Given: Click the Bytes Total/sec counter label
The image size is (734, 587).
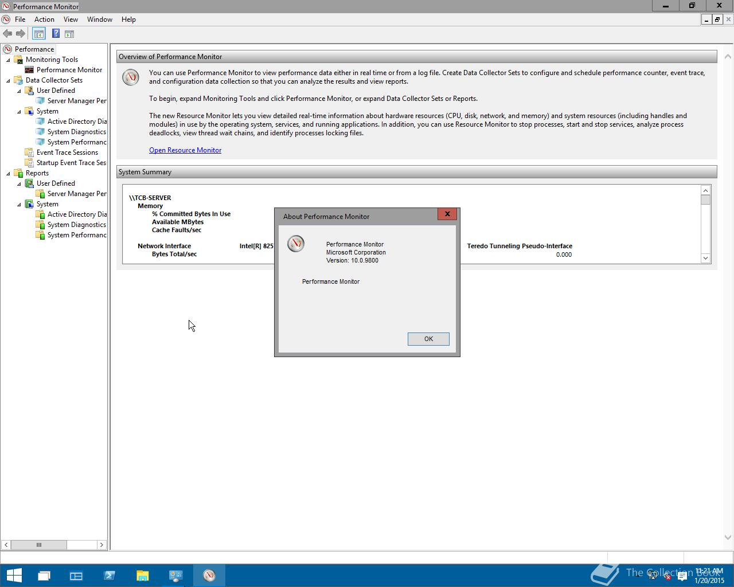Looking at the screenshot, I should tap(174, 254).
